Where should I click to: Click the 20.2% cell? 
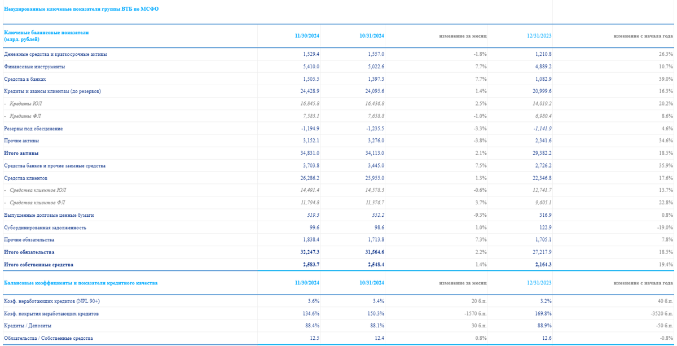(666, 104)
